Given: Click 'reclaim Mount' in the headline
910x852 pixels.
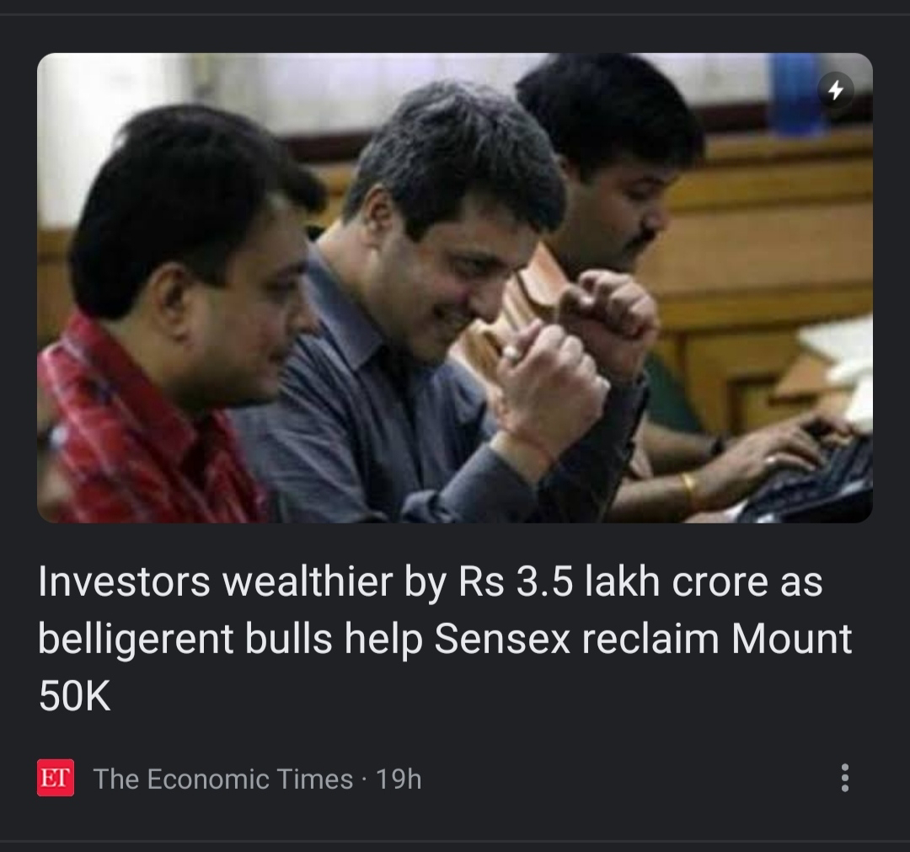Looking at the screenshot, I should (717, 639).
